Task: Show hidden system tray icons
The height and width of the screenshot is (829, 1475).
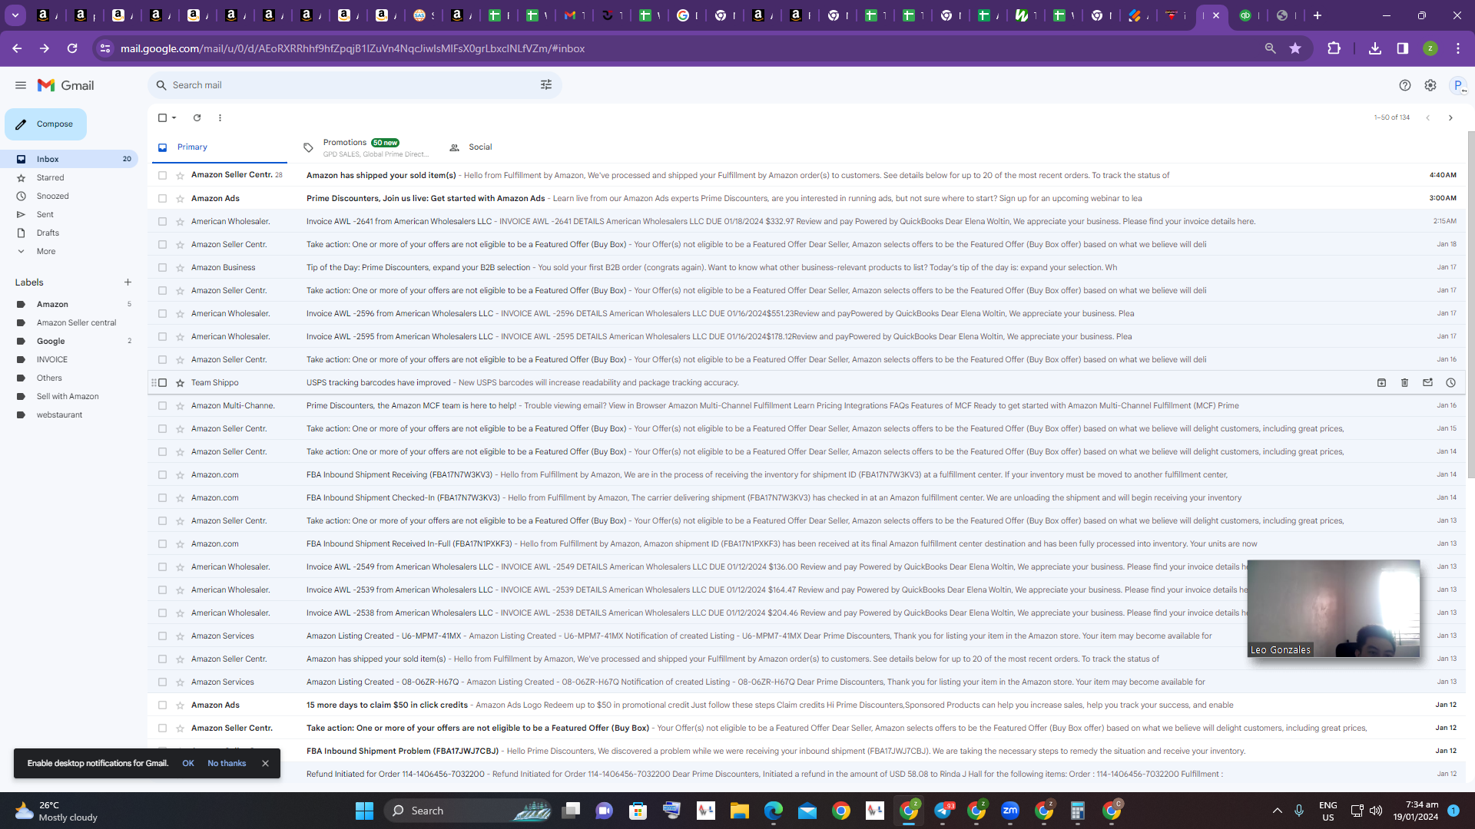Action: tap(1277, 811)
